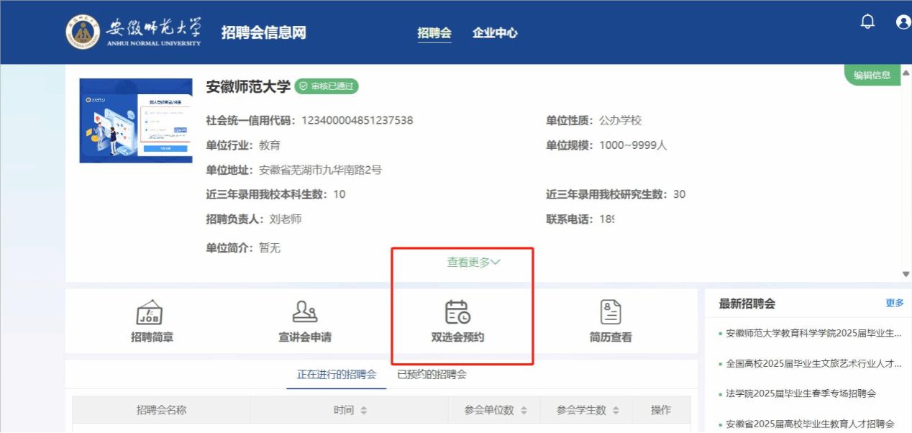Viewport: 912px width, 433px height.
Task: Click the address 安徽省芜湖市九华南路2号
Action: point(320,170)
